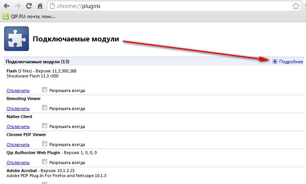Go back with the browser back arrow
Viewport: 306px width, 184px height.
click(7, 6)
